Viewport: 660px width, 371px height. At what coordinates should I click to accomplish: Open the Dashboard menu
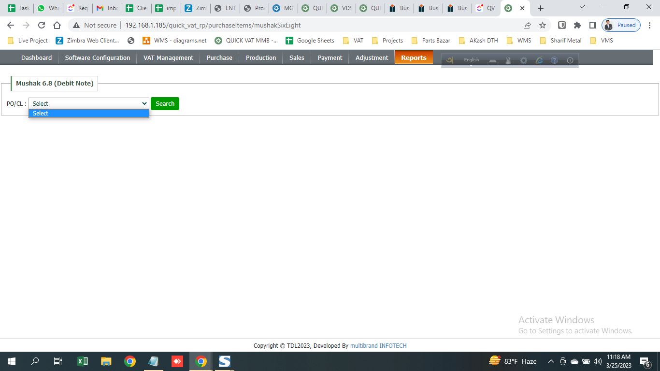[36, 57]
